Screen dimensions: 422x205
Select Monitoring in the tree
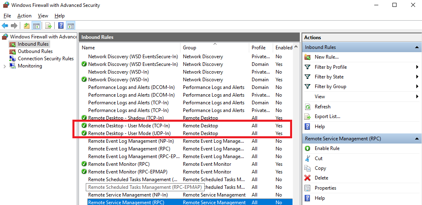(30, 66)
